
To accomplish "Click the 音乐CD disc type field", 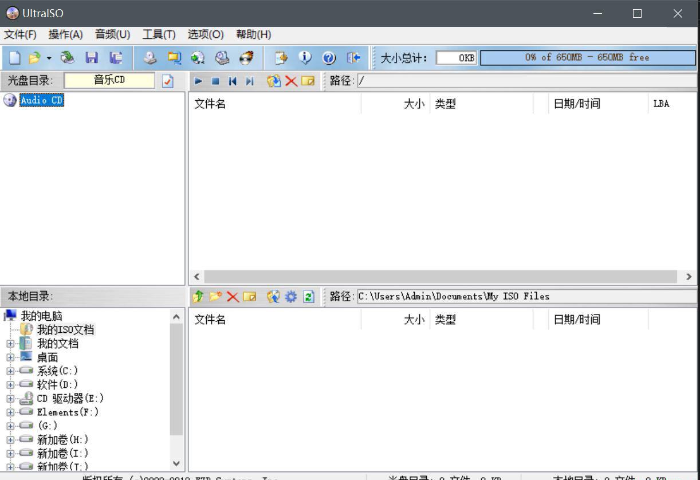I will click(x=109, y=81).
